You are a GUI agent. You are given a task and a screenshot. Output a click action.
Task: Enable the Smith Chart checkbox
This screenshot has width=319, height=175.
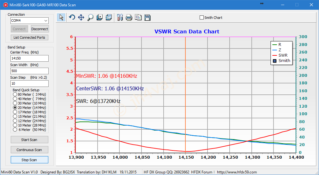(x=202, y=18)
